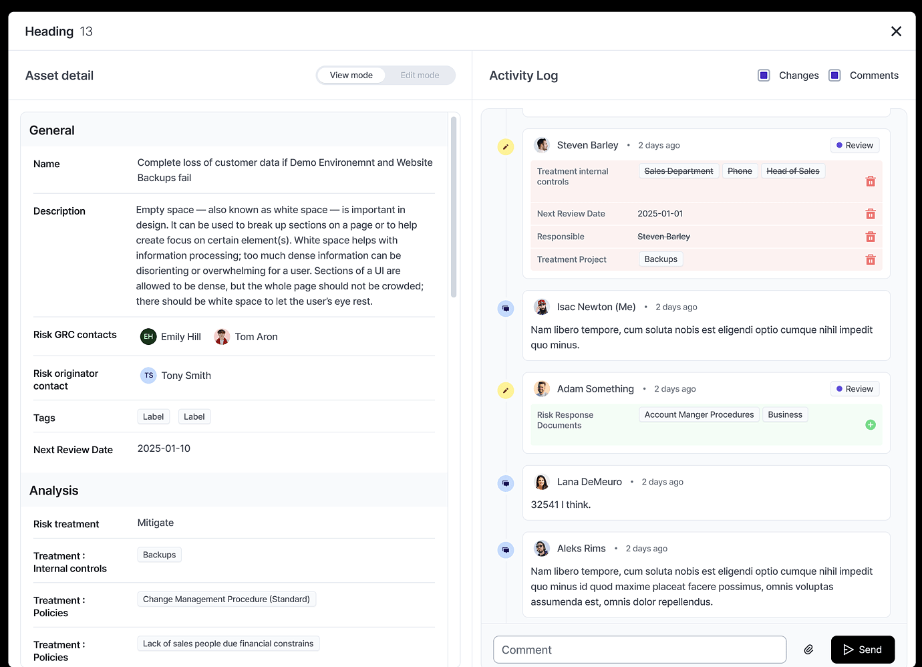This screenshot has height=667, width=922.
Task: Click the green plus on Risk Response Documents
Action: pyautogui.click(x=870, y=424)
